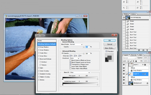The height and width of the screenshot is (95, 151).
Task: Uncheck the Drop Shadow style checkbox
Action: point(39,47)
